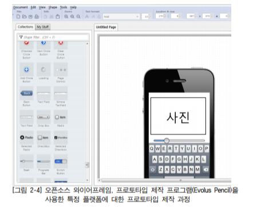Click the Open Document folder icon
The image size is (253, 209).
coord(24,17)
